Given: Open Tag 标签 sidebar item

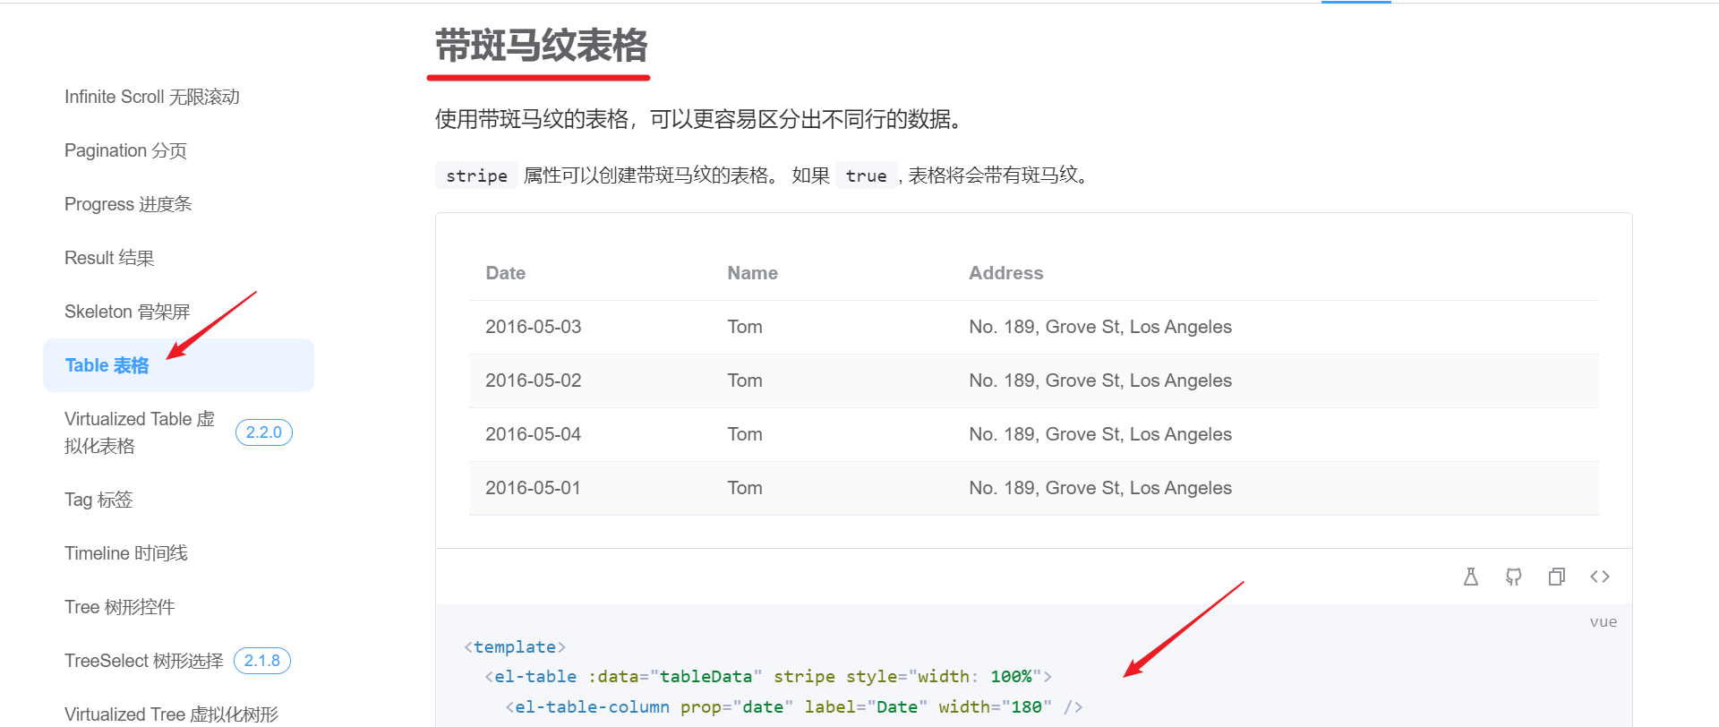Looking at the screenshot, I should (98, 500).
